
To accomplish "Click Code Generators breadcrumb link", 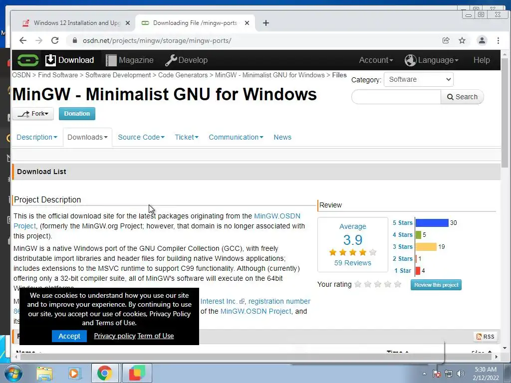I will pyautogui.click(x=183, y=75).
